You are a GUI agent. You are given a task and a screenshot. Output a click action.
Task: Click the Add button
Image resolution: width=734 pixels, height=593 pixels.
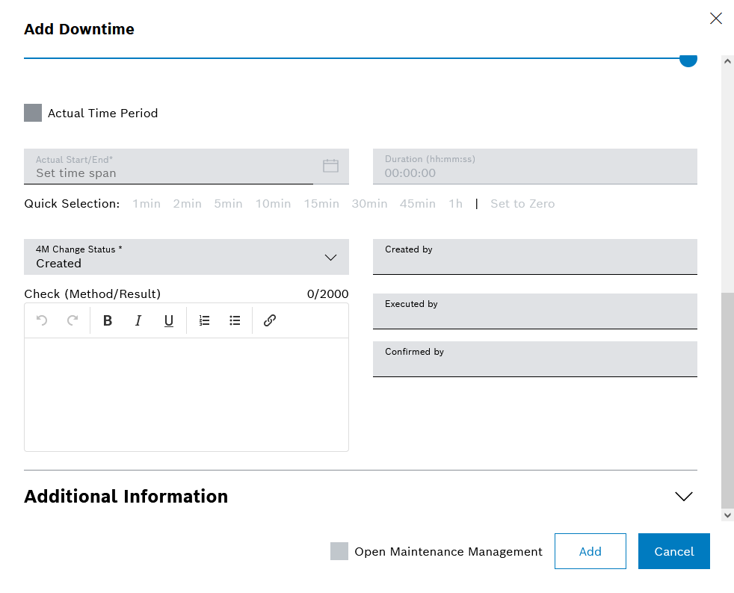pos(590,551)
